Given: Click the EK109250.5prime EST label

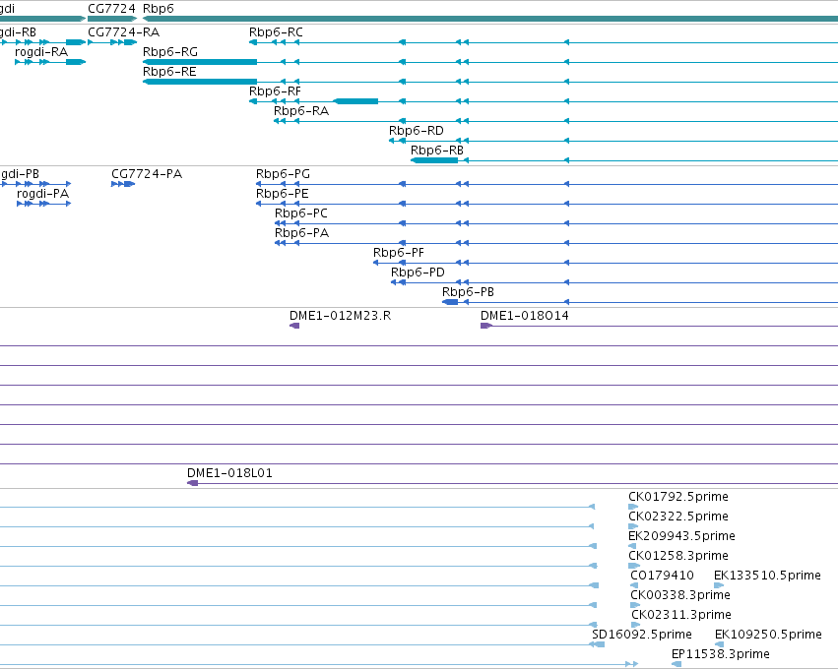Looking at the screenshot, I should pyautogui.click(x=768, y=635).
